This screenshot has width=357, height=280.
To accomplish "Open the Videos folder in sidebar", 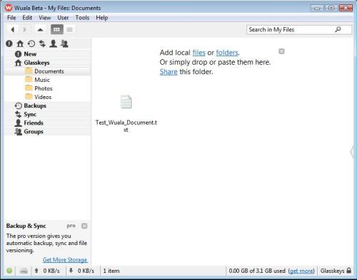I will (48, 97).
